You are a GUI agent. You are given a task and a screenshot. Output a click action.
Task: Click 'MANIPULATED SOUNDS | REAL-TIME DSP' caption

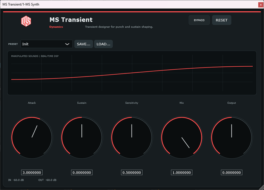35,56
